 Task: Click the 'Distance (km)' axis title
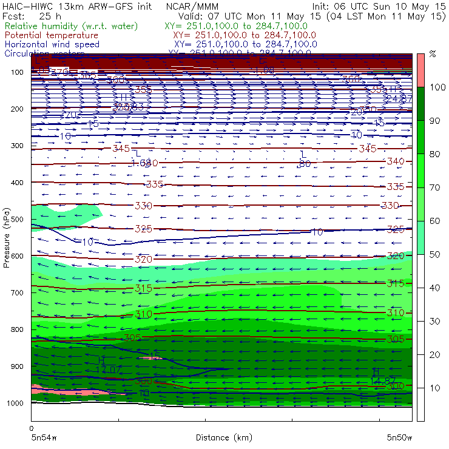(224, 437)
